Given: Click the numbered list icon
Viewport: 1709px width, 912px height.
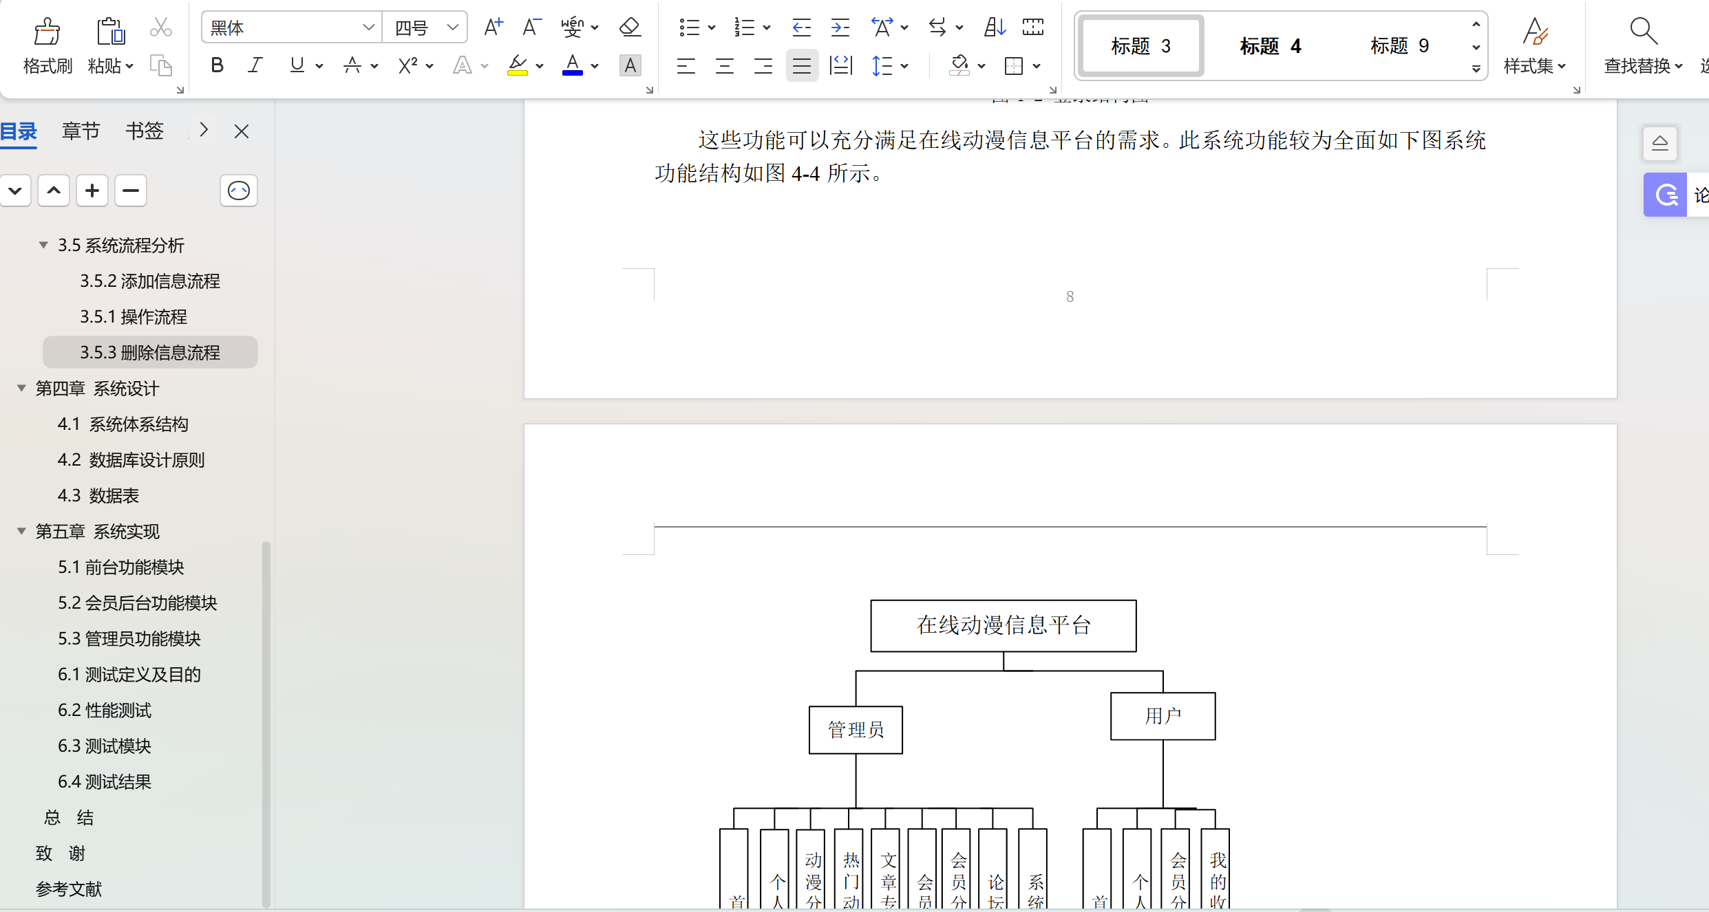Looking at the screenshot, I should pyautogui.click(x=744, y=28).
